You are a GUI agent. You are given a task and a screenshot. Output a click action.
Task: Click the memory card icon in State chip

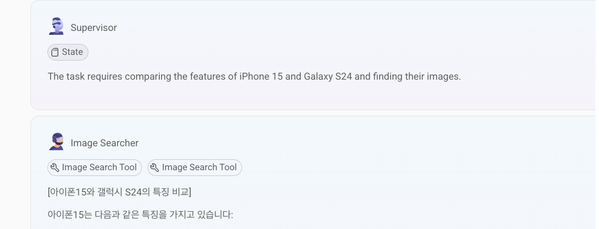pos(55,52)
